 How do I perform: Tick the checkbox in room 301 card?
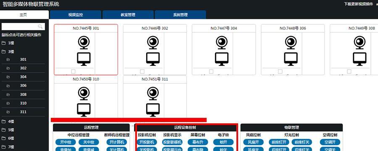(73, 72)
